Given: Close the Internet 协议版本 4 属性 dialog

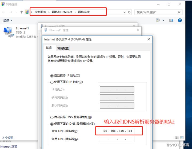Looking at the screenshot, I should [x=149, y=39].
